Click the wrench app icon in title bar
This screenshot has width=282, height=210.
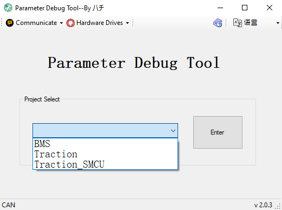point(8,8)
